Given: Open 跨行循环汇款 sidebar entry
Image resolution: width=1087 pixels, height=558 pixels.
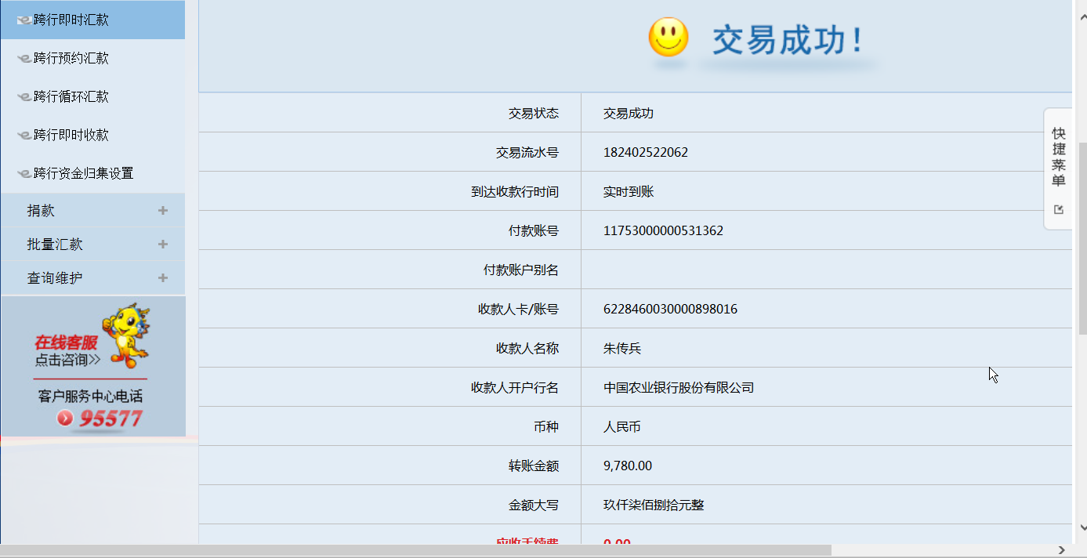Looking at the screenshot, I should point(71,96).
